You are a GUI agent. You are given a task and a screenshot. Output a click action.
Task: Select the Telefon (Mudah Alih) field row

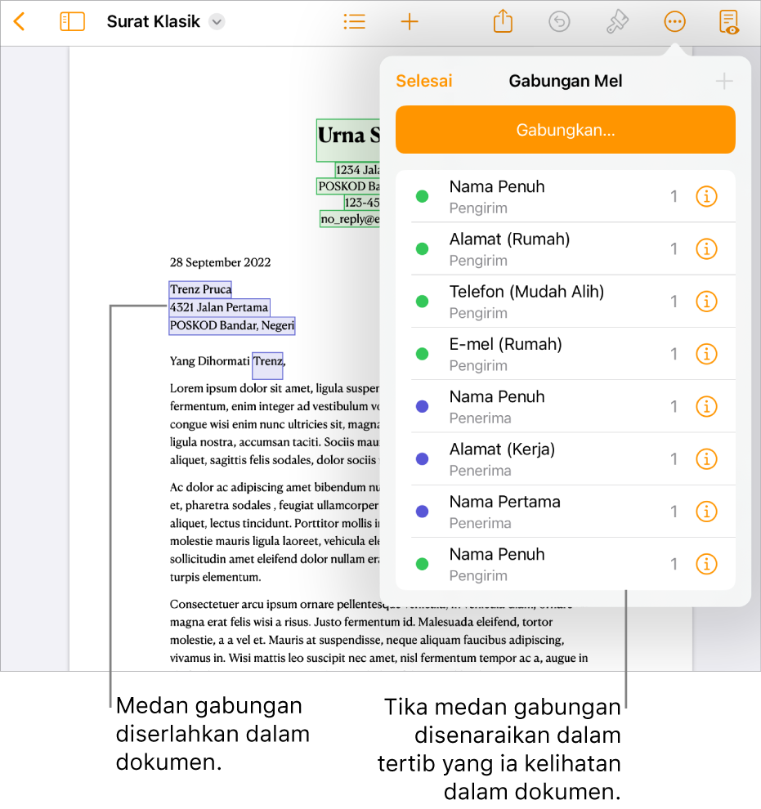pyautogui.click(x=566, y=302)
